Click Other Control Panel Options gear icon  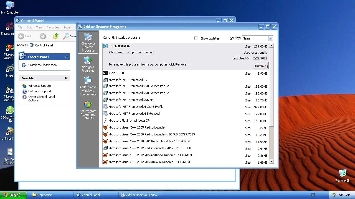pyautogui.click(x=24, y=97)
